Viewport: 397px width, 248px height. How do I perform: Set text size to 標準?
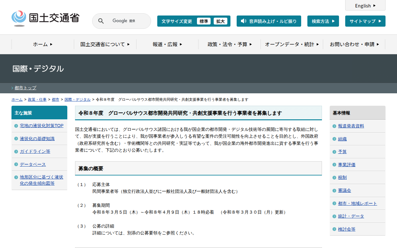pyautogui.click(x=203, y=21)
